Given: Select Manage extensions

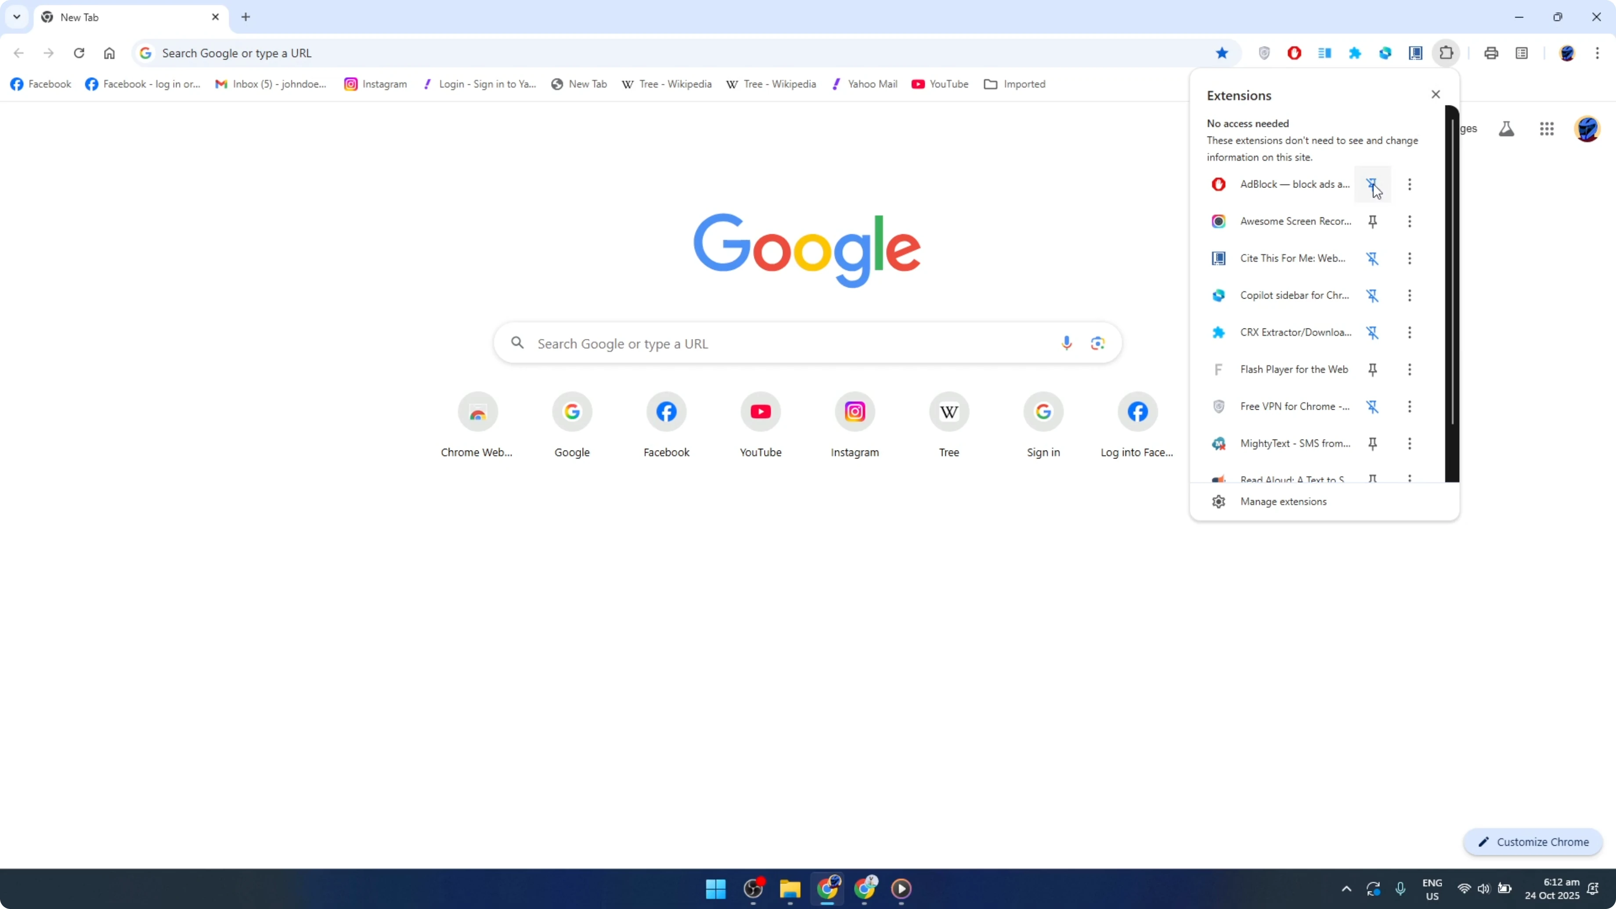Looking at the screenshot, I should [1284, 501].
